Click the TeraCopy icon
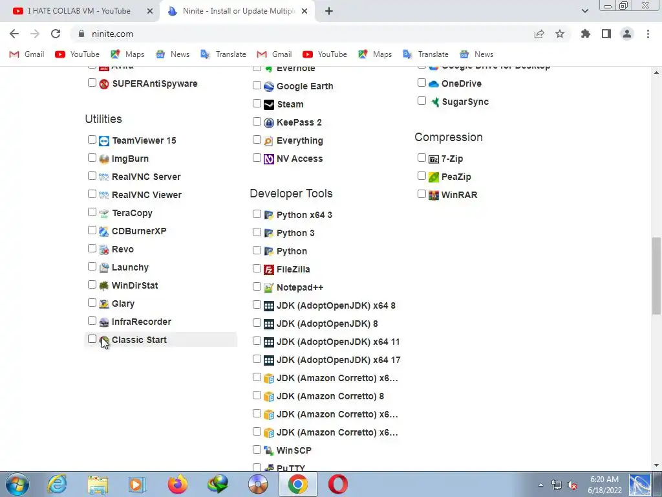Image resolution: width=662 pixels, height=497 pixels. click(104, 214)
